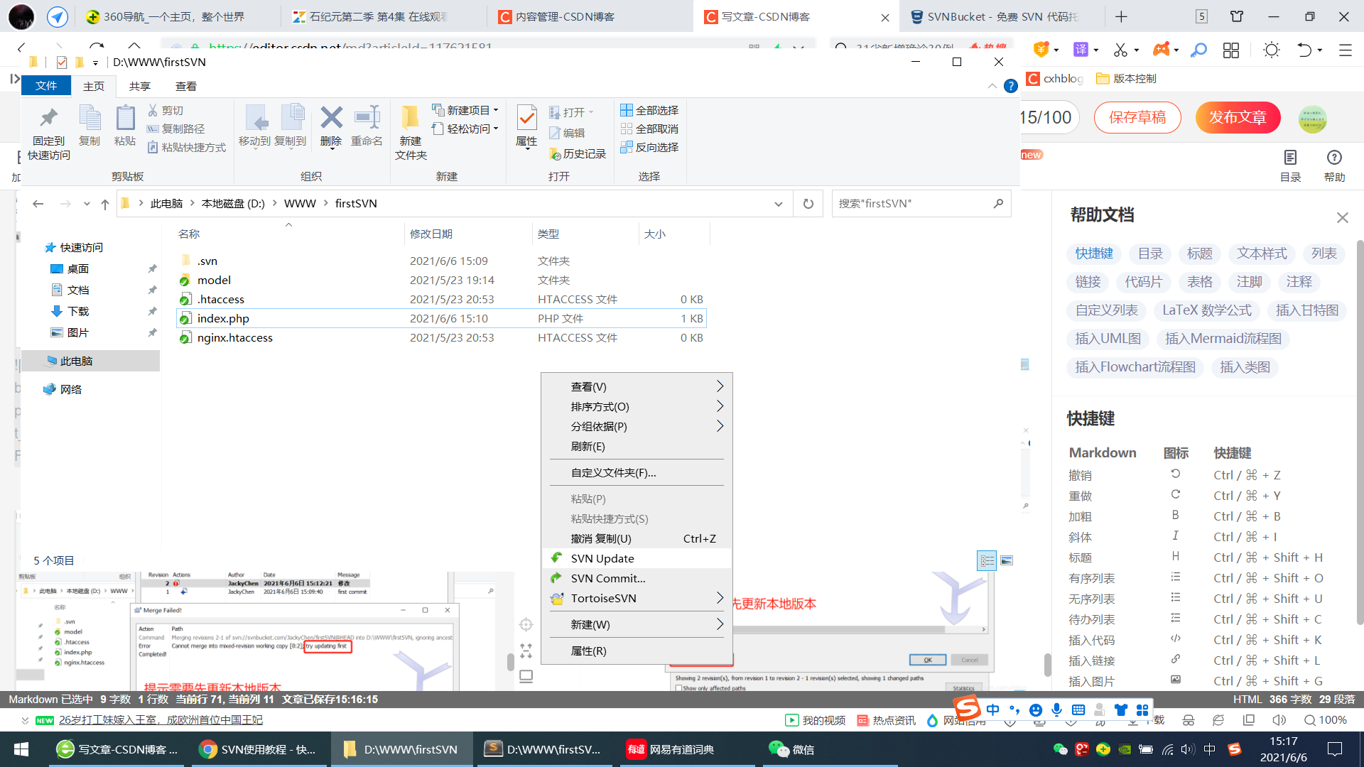Switch to details view layout toggle
The width and height of the screenshot is (1364, 767).
click(x=987, y=561)
